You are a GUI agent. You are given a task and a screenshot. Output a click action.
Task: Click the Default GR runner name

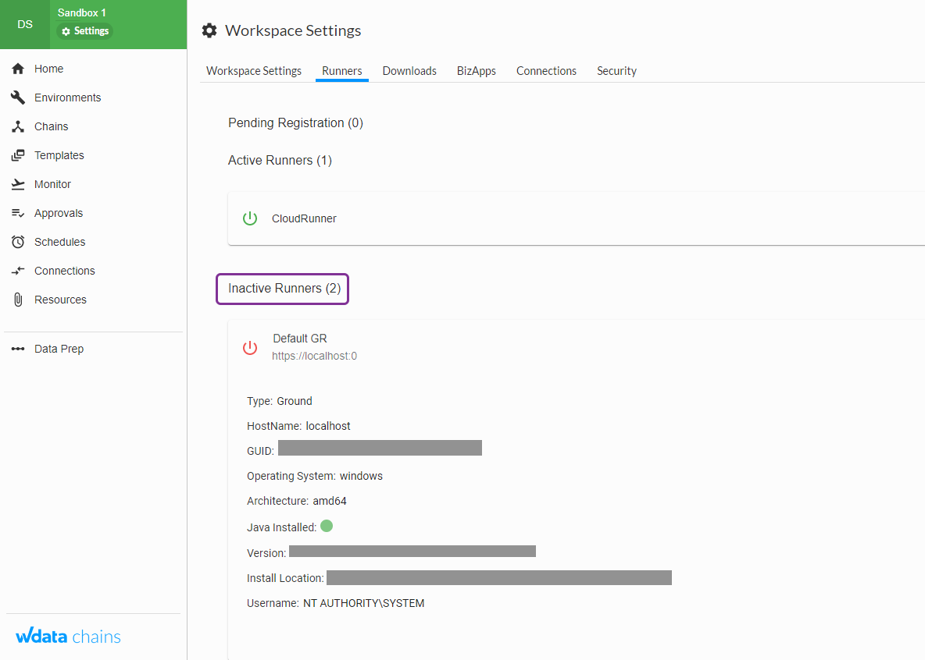tap(300, 339)
